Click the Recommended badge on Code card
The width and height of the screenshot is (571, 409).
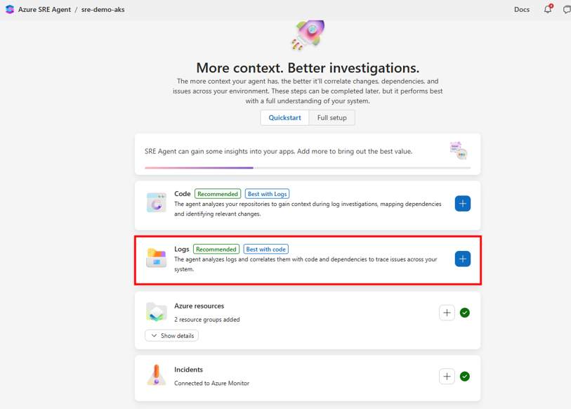(x=218, y=194)
